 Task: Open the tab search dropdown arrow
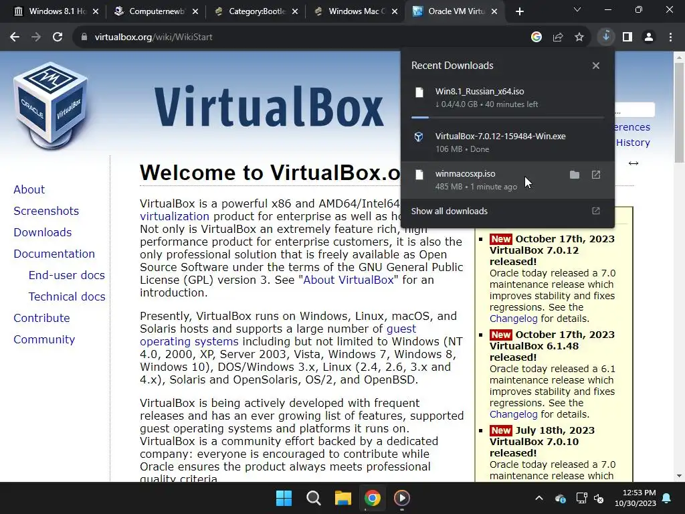[577, 9]
